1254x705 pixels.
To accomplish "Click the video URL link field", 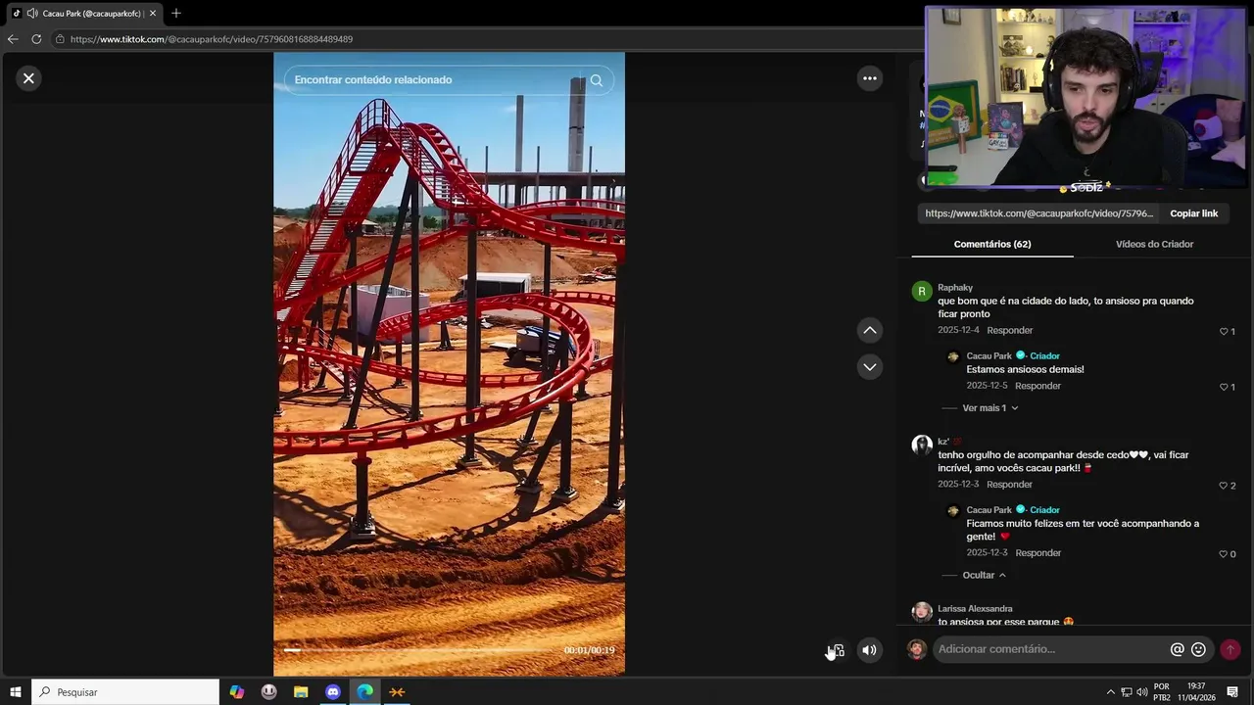I will [1038, 213].
